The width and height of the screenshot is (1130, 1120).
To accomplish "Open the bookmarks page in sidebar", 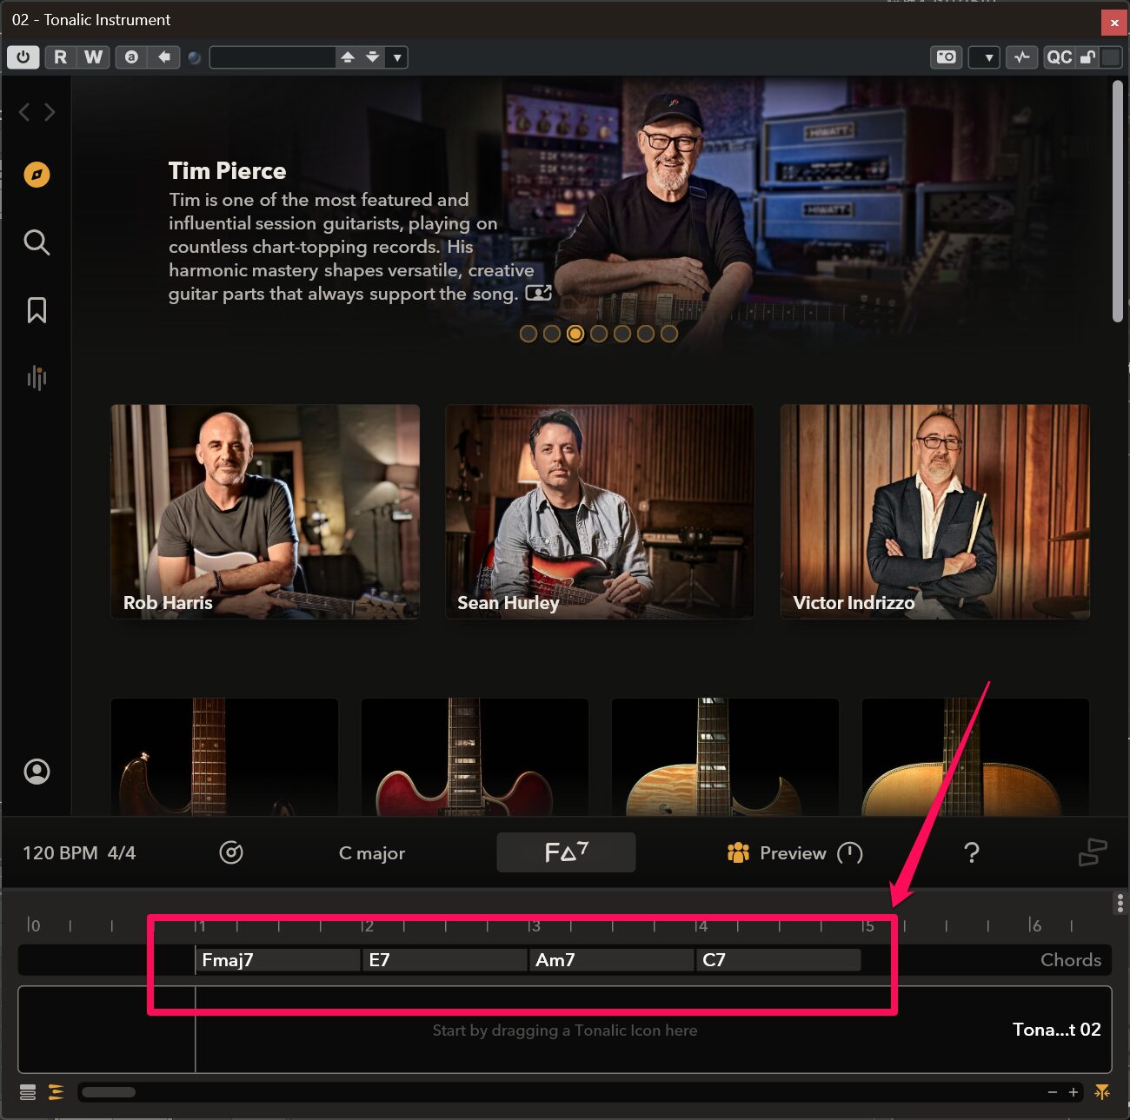I will (x=37, y=310).
